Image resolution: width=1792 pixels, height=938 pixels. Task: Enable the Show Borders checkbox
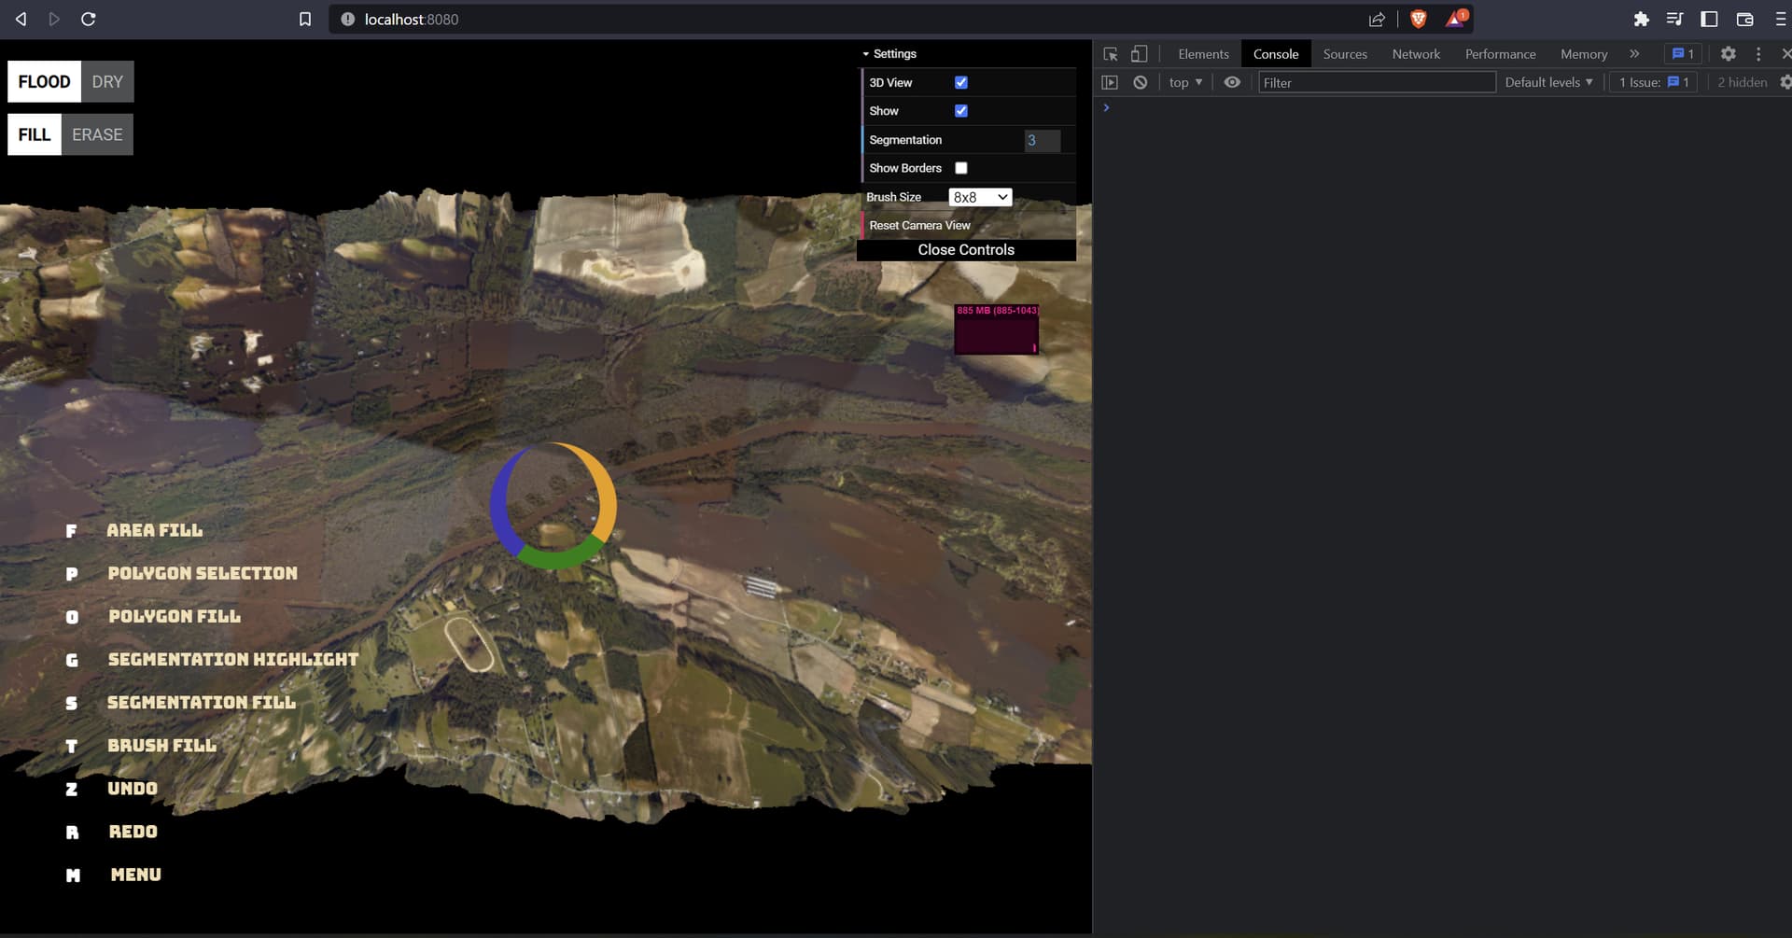[x=960, y=168]
